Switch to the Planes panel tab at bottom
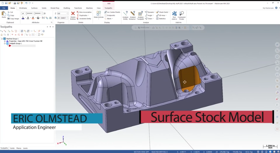This screenshot has height=153, width=280. point(19,148)
